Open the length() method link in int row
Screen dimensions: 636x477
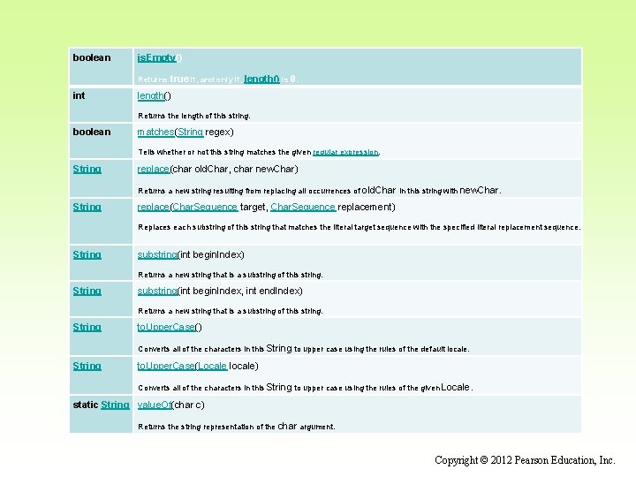tap(150, 96)
